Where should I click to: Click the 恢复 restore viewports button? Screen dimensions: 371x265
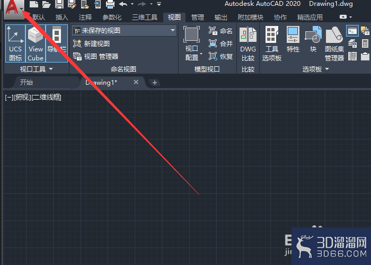220,57
